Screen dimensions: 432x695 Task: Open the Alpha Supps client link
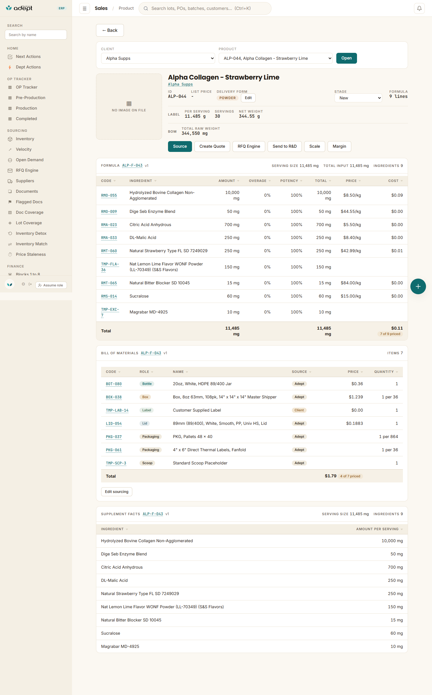180,85
